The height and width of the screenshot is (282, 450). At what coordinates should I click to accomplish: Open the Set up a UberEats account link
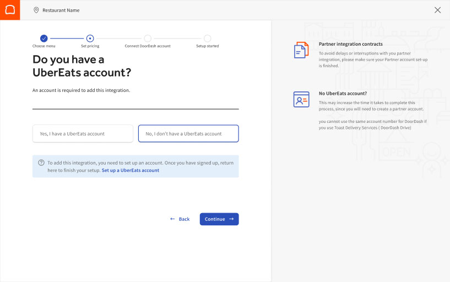click(131, 171)
